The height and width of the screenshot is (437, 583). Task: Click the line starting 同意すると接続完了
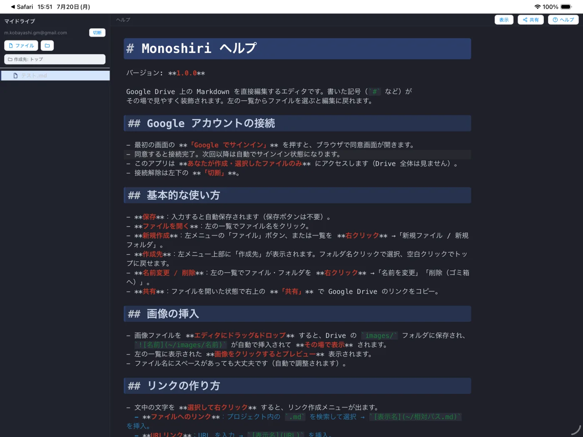tap(297, 154)
